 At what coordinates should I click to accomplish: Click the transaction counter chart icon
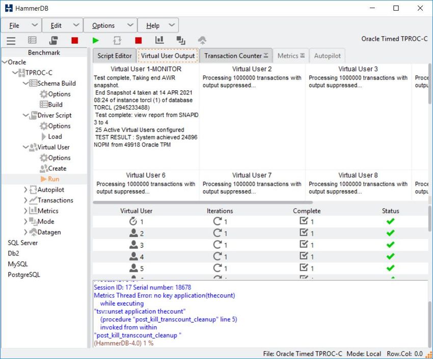(x=159, y=40)
